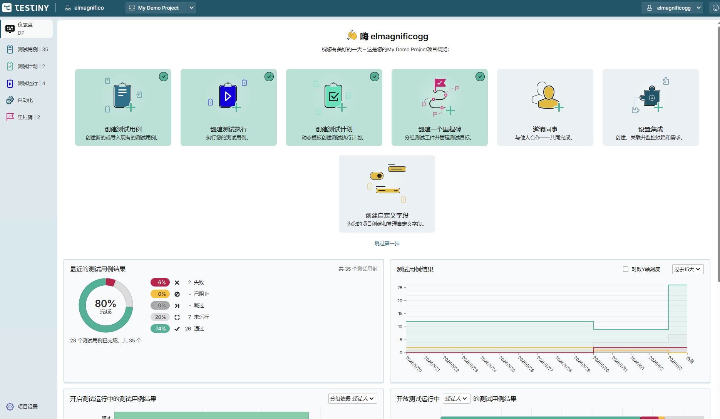720x419 pixels.
Task: Open 测试计划 in the sidebar
Action: [x=27, y=66]
